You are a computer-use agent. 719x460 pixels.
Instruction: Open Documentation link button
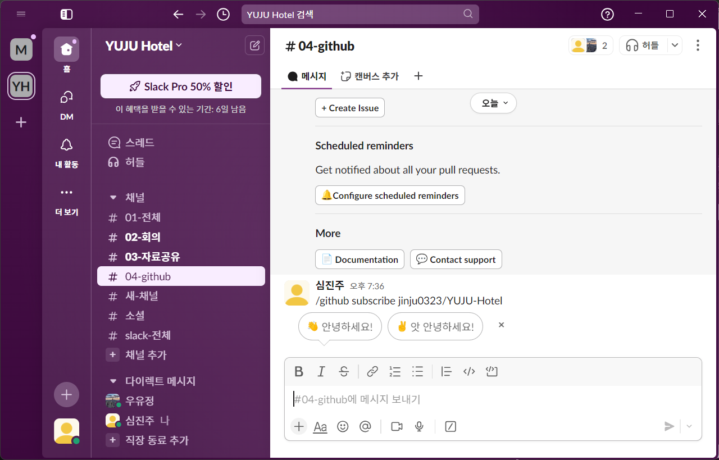359,259
